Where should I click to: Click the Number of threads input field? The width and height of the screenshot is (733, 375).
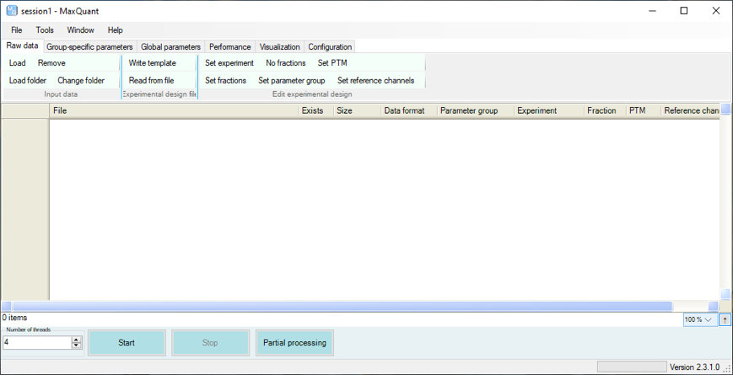(x=36, y=343)
